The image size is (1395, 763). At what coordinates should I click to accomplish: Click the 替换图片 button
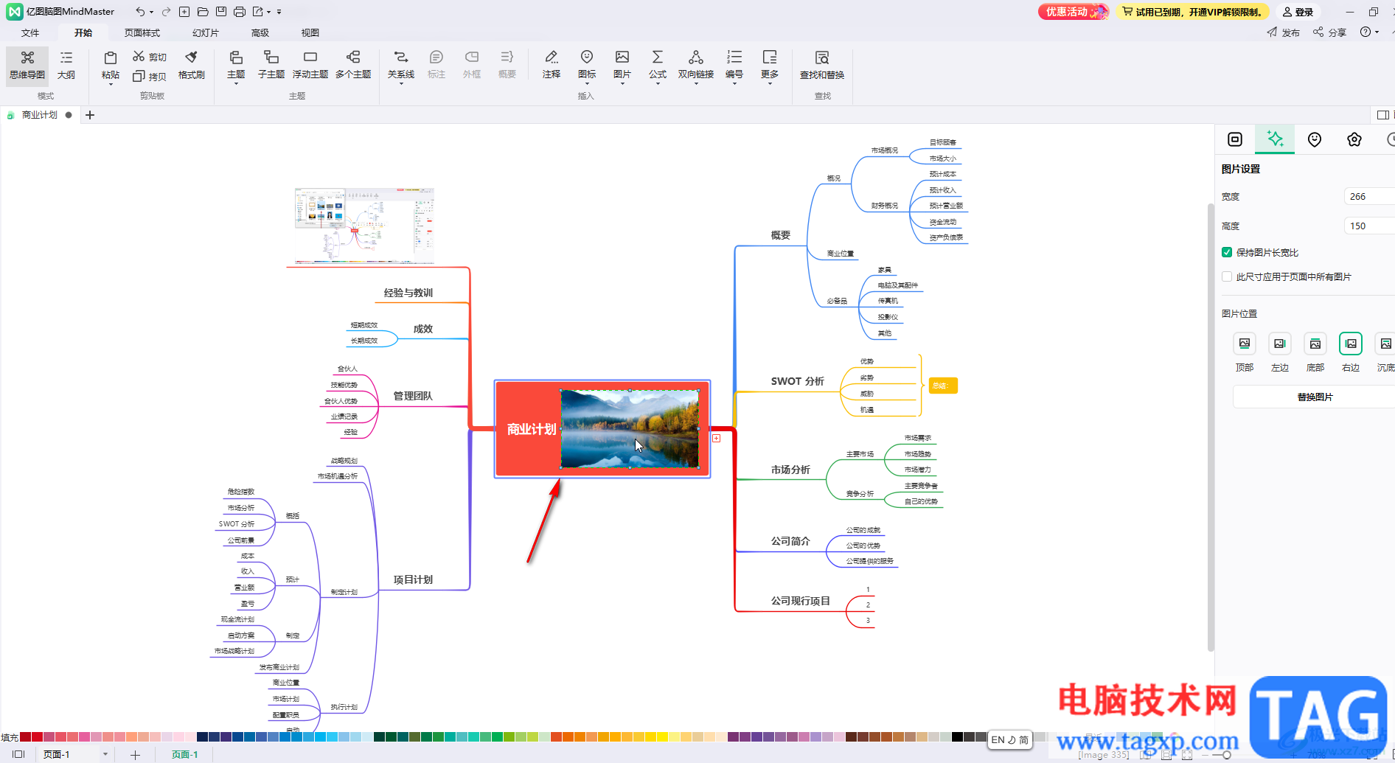tap(1315, 397)
